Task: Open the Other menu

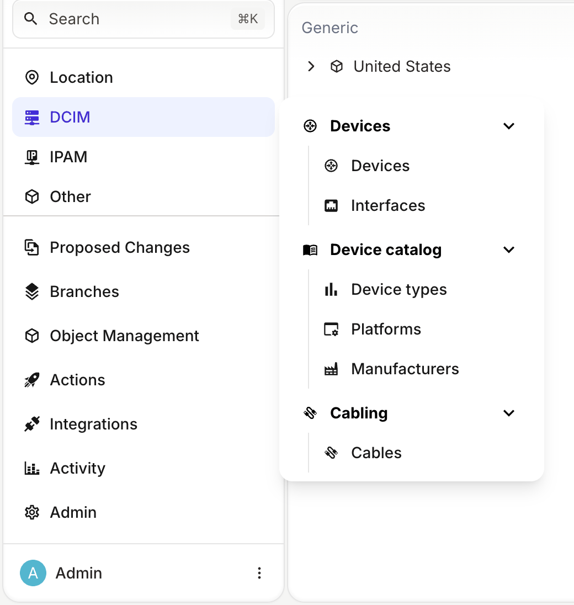Action: (143, 197)
